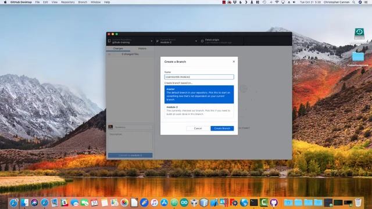Click the Commit to module-2 button
The height and width of the screenshot is (209, 372).
click(x=130, y=155)
